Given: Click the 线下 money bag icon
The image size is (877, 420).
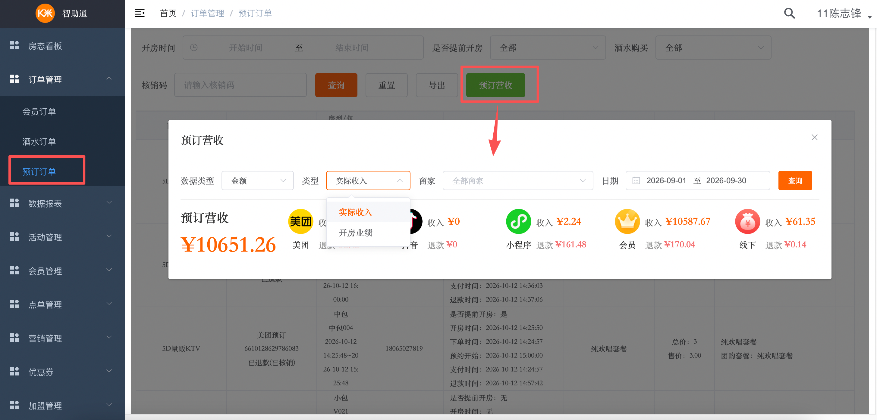Looking at the screenshot, I should (747, 221).
